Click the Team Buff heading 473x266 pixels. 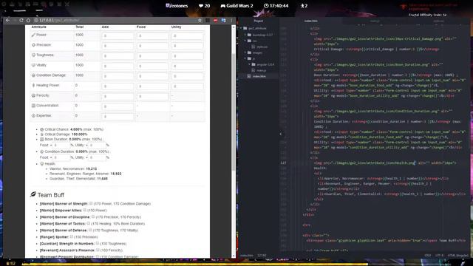pyautogui.click(x=51, y=195)
